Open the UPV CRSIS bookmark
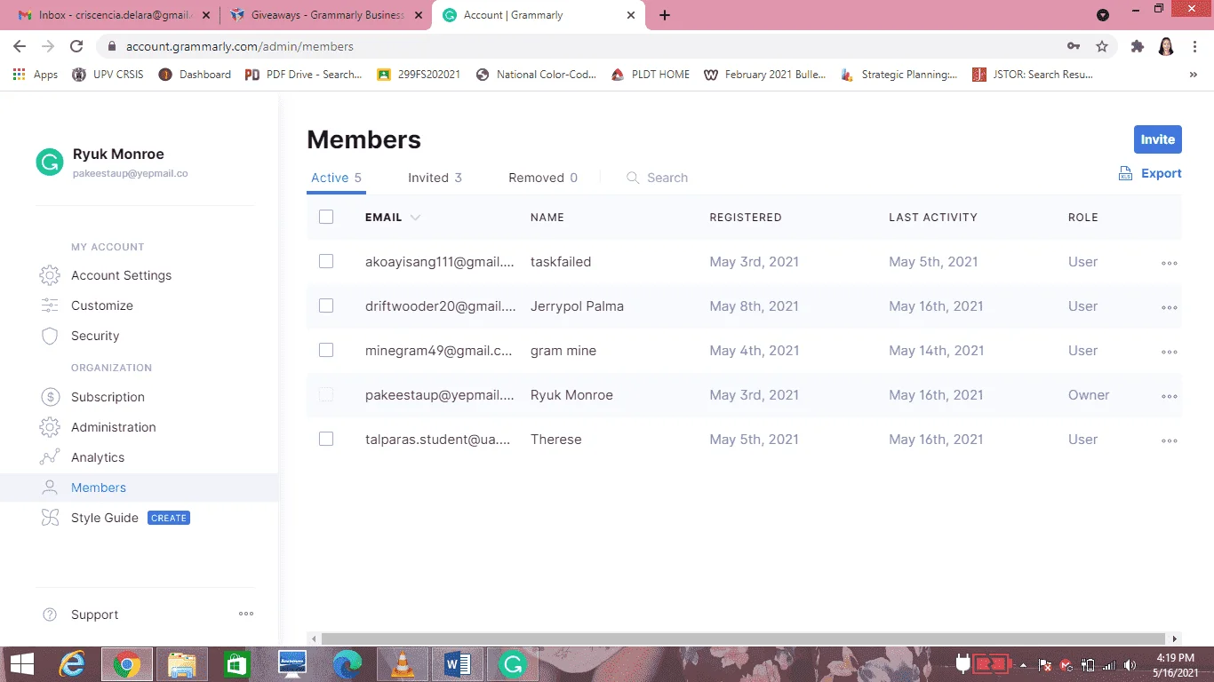The image size is (1214, 682). 108,75
